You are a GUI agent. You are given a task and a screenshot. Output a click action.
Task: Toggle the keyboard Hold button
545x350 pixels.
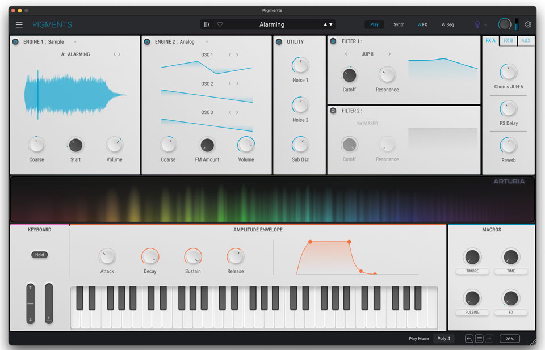click(39, 255)
